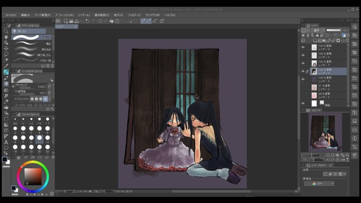
Task: Click the New canvas icon in command bar
Action: (65, 21)
